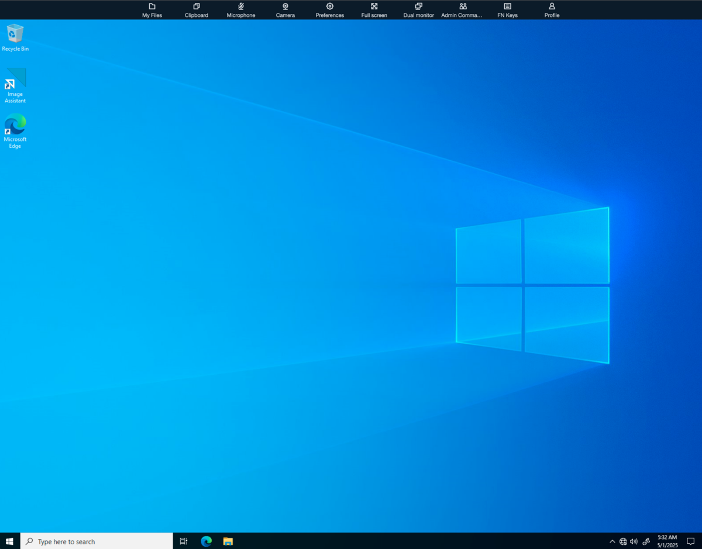
Task: Open My Files in the streaming toolbar
Action: [152, 10]
